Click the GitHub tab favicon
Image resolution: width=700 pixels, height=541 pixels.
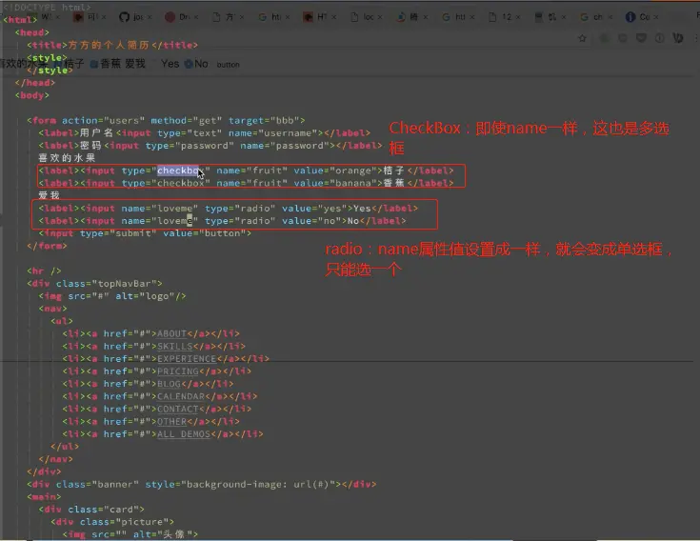coord(124,17)
